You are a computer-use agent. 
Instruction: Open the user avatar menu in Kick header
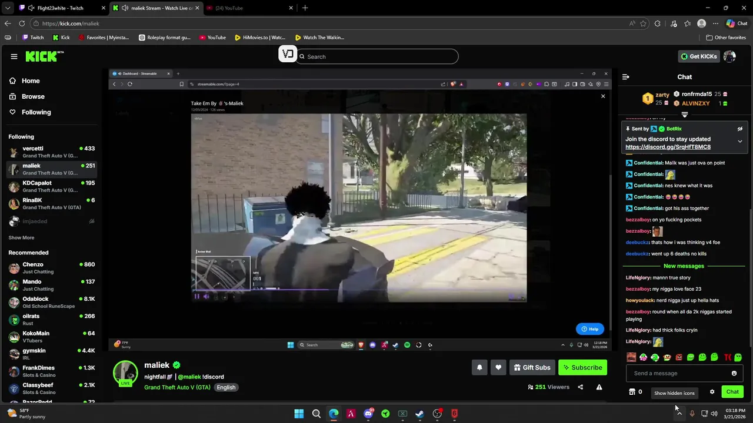pos(729,56)
